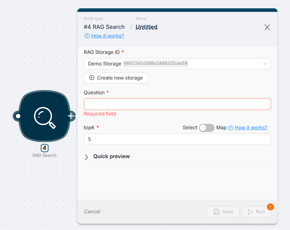
Task: Open the top How it works? link
Action: (x=107, y=36)
